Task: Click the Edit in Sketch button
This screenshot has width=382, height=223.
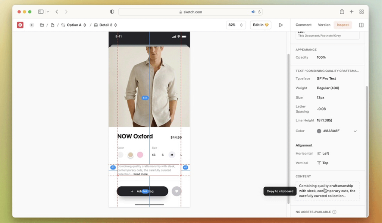Action: point(261,25)
